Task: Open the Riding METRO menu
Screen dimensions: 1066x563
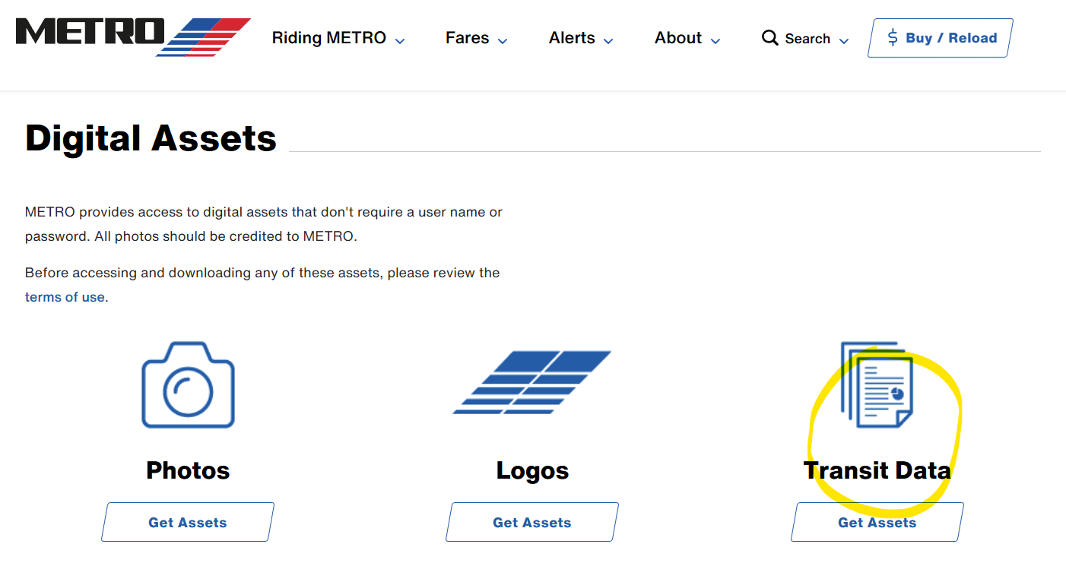Action: (328, 38)
